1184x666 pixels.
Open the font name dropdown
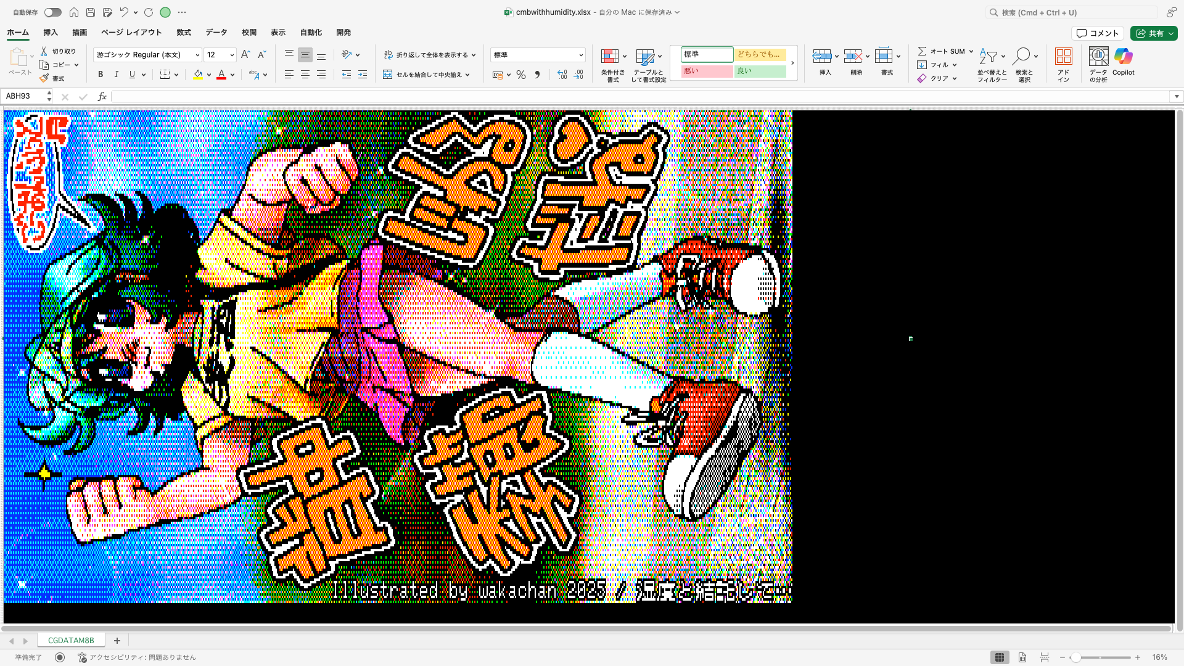pos(197,55)
